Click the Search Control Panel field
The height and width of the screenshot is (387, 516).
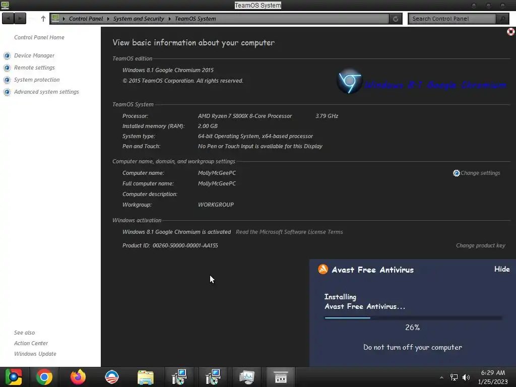tap(453, 19)
